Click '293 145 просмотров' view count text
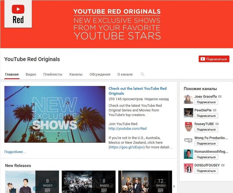This screenshot has width=233, height=193. point(126,99)
